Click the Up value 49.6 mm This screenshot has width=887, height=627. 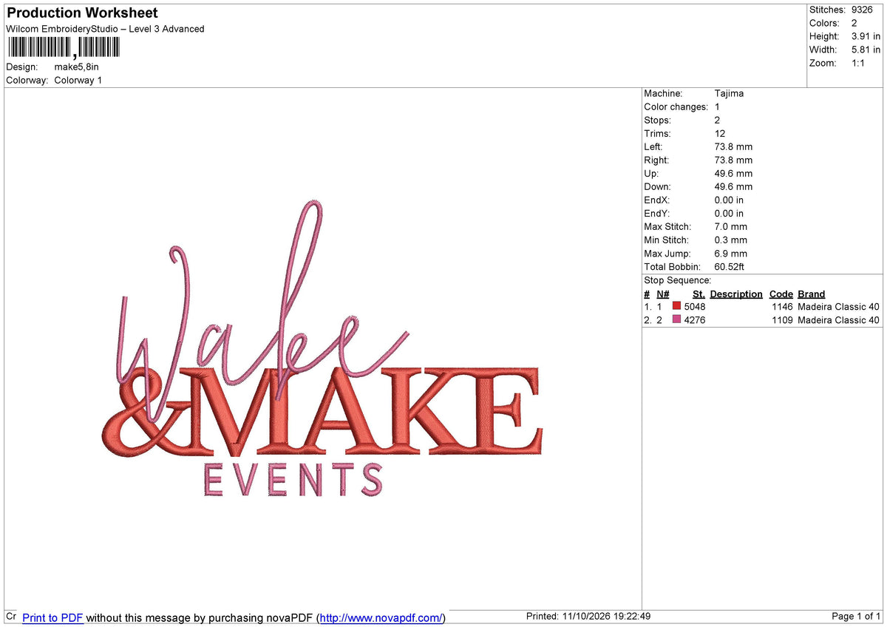point(734,174)
